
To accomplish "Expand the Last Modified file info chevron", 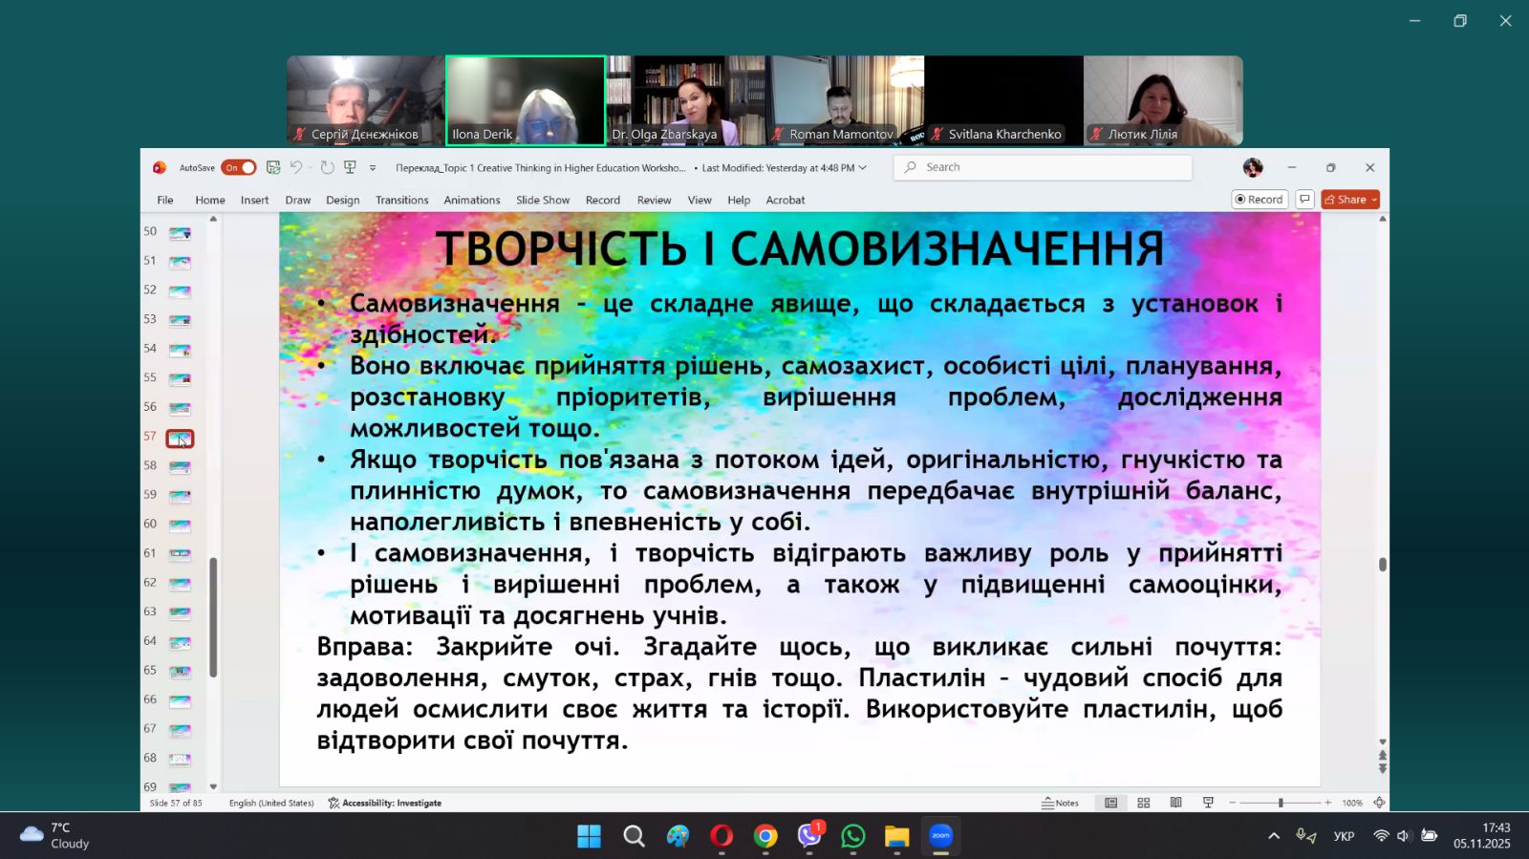I will tap(863, 168).
